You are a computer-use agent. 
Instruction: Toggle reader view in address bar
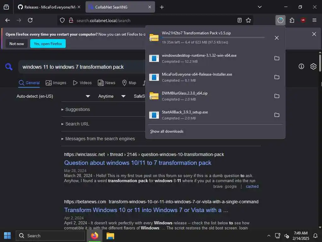click(x=239, y=20)
